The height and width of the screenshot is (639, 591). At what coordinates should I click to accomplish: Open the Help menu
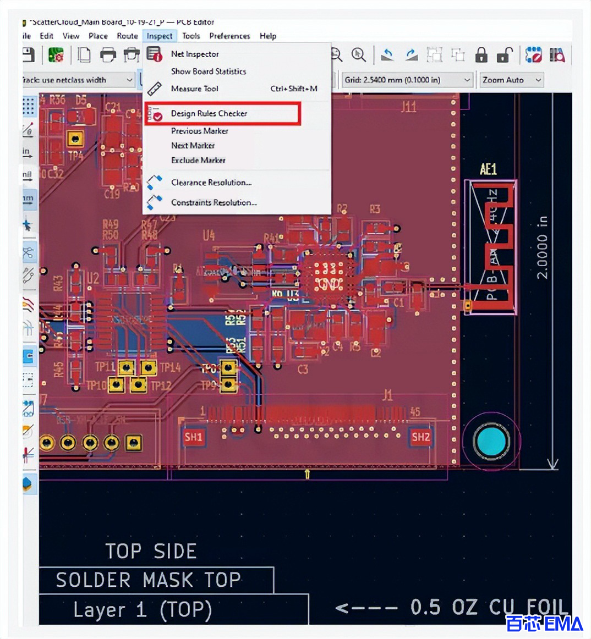[268, 36]
